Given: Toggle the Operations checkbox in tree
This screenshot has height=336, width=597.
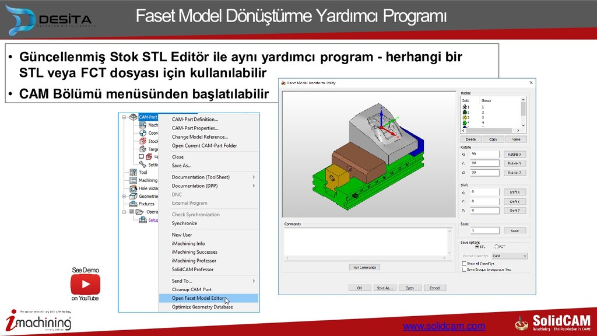Looking at the screenshot, I should 132,212.
